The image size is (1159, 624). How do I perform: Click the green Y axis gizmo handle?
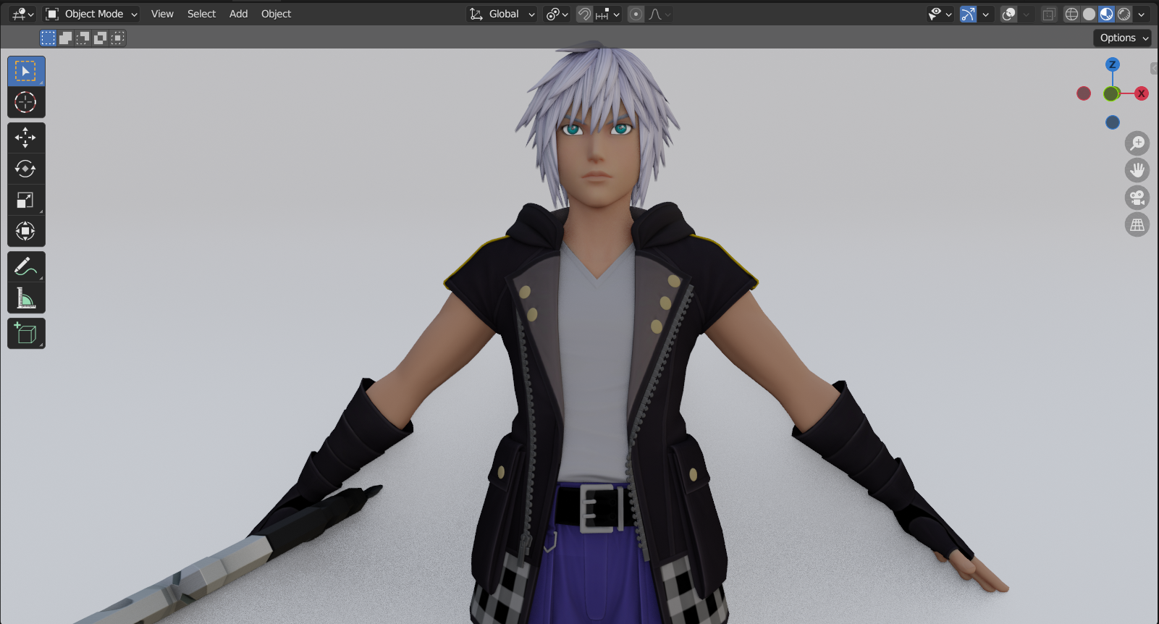[x=1111, y=93]
